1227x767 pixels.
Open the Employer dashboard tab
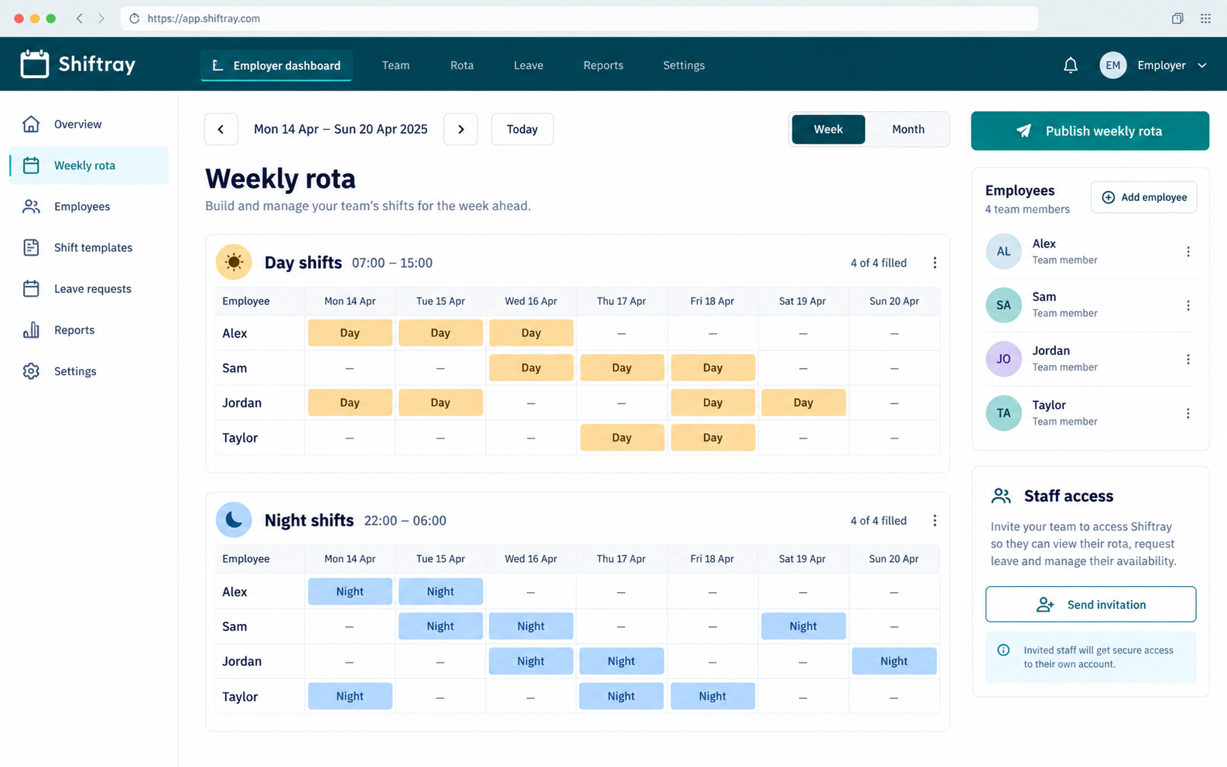pos(276,66)
